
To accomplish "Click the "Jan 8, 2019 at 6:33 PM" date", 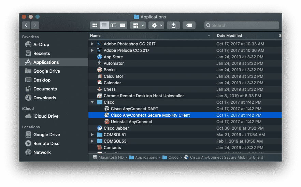I will [239, 96].
